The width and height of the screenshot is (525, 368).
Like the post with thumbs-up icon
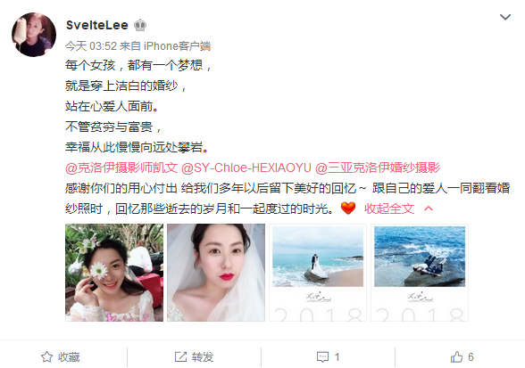[x=456, y=356]
